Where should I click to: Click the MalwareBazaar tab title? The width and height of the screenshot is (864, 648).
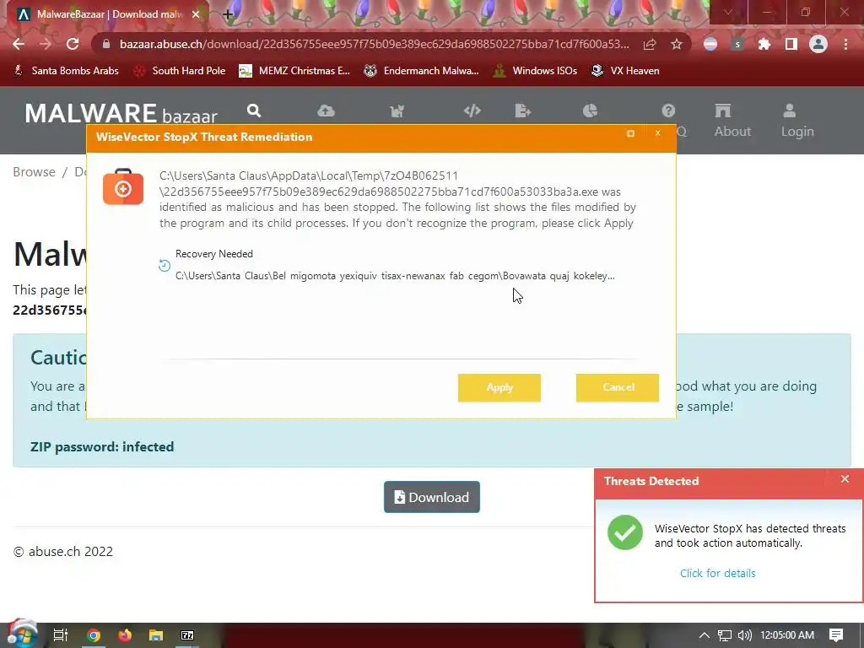[111, 14]
